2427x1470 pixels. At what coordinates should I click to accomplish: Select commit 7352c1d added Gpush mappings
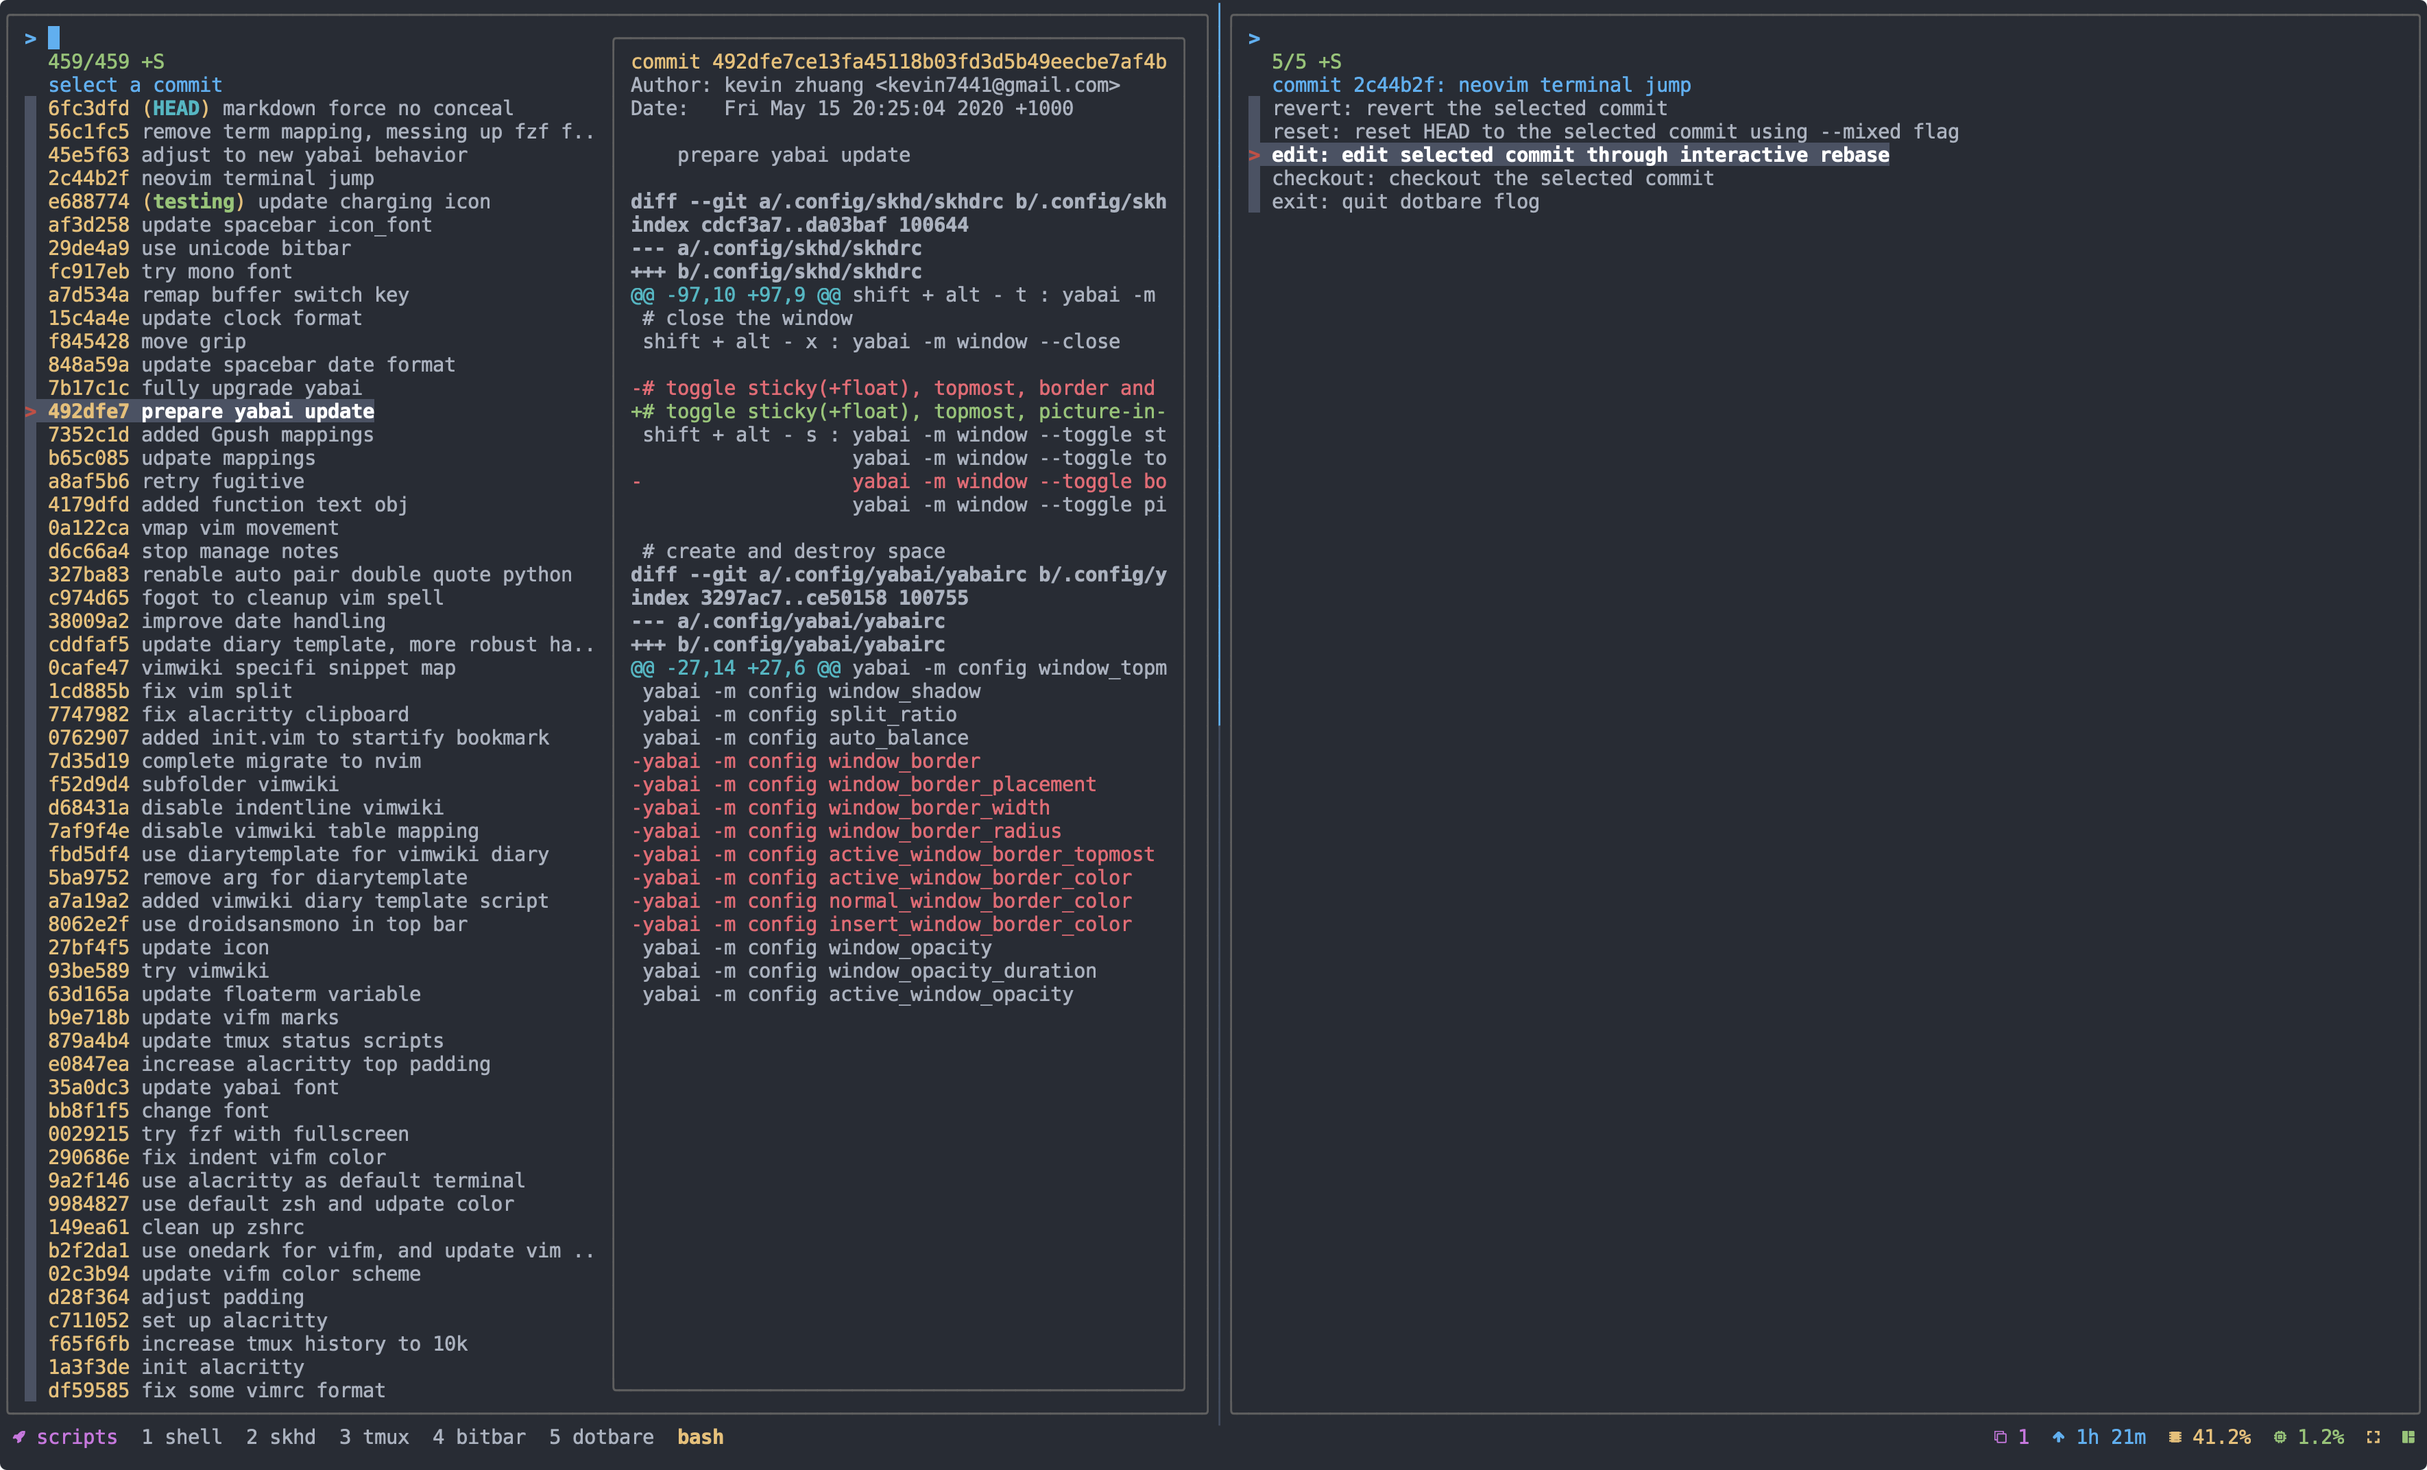pyautogui.click(x=210, y=435)
